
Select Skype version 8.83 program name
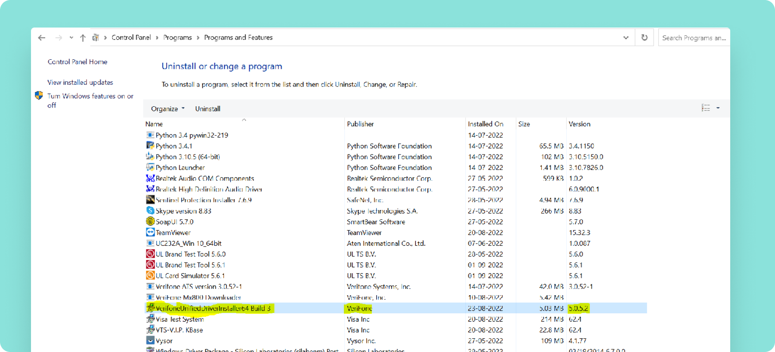pyautogui.click(x=183, y=211)
